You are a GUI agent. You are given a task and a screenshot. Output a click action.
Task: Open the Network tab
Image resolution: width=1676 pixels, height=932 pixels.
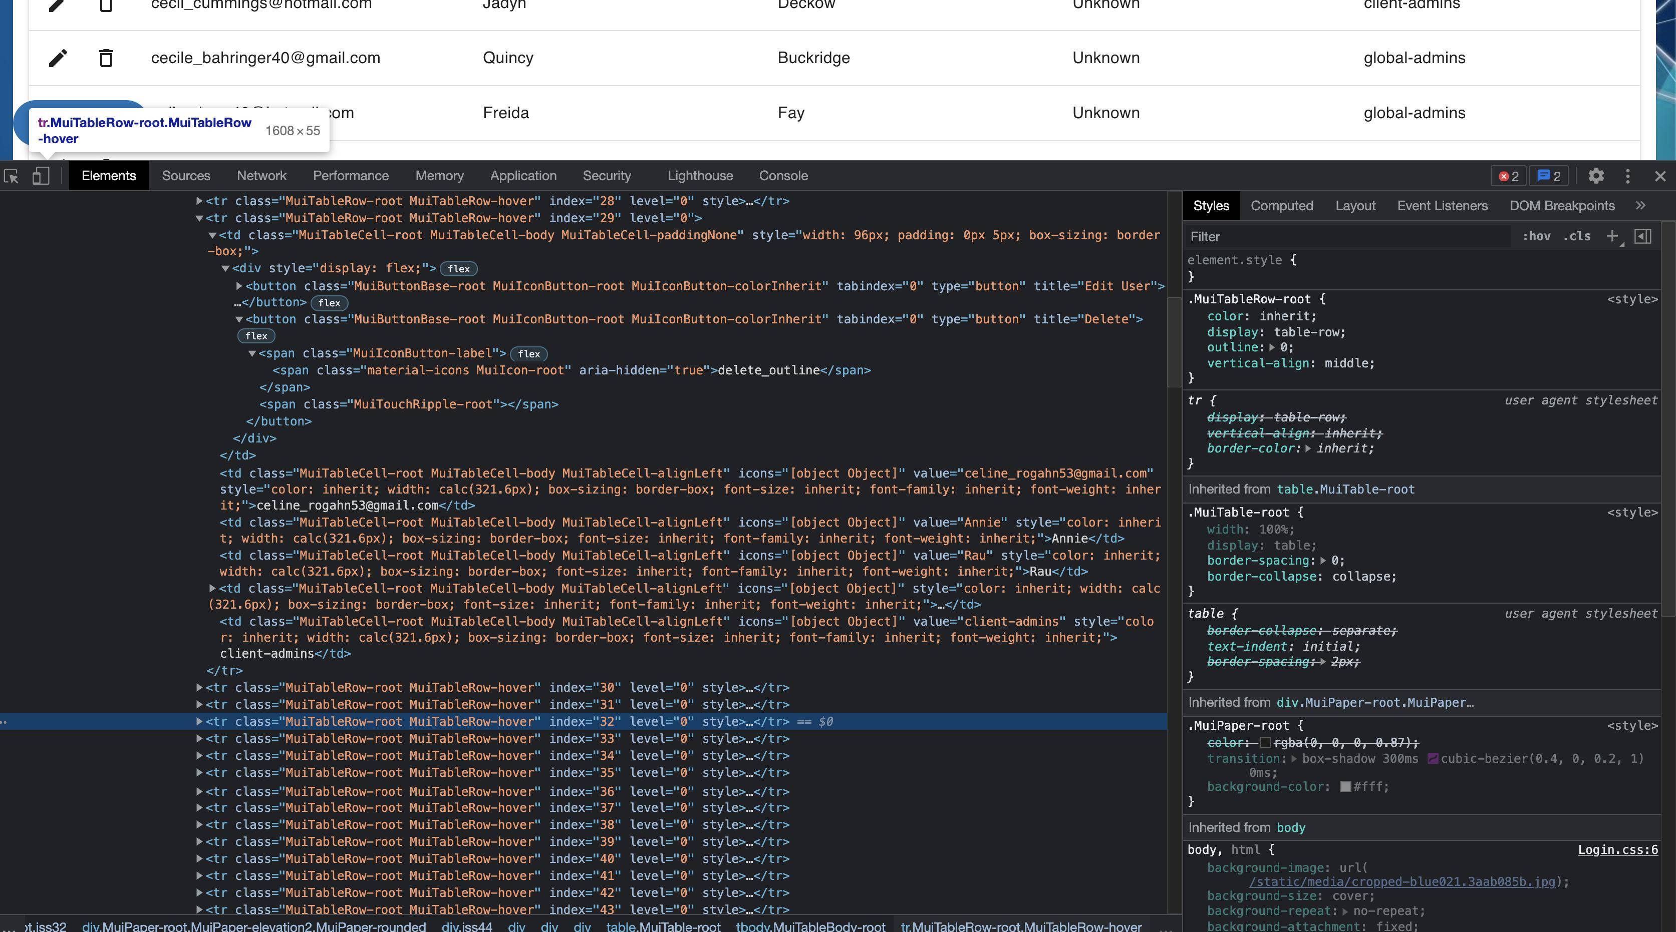point(261,176)
